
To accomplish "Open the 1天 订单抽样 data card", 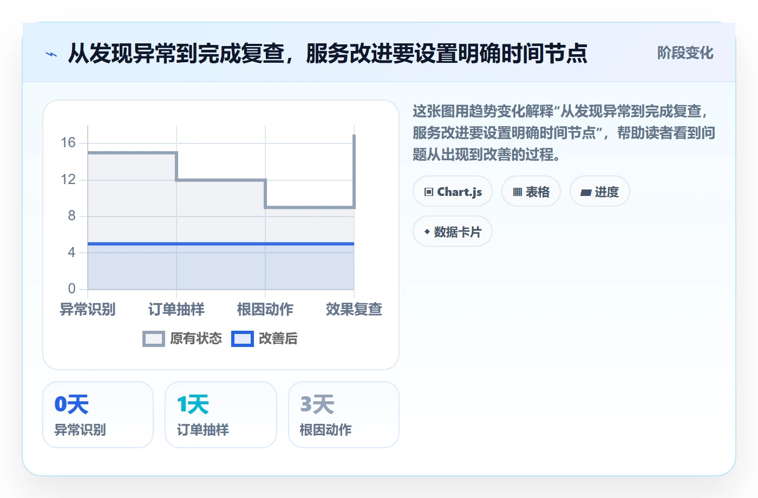I will [221, 415].
